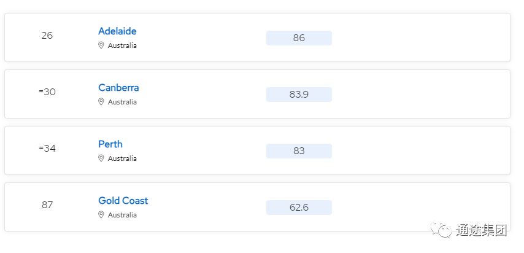Viewport: 524px width, 253px height.
Task: Click the Australia label under Adelaide
Action: pos(122,45)
